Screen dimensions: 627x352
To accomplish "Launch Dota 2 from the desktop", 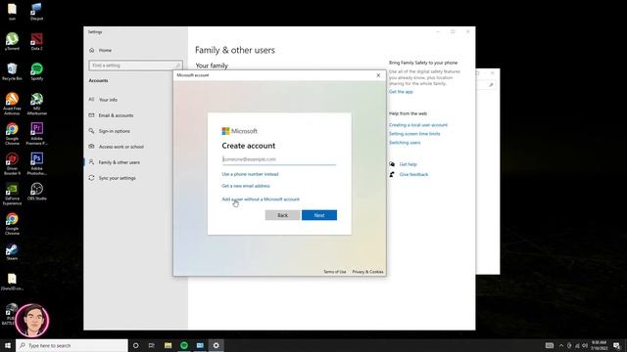I will coord(36,41).
